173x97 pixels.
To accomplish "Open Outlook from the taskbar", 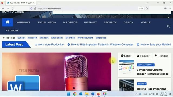I will 81,94.
